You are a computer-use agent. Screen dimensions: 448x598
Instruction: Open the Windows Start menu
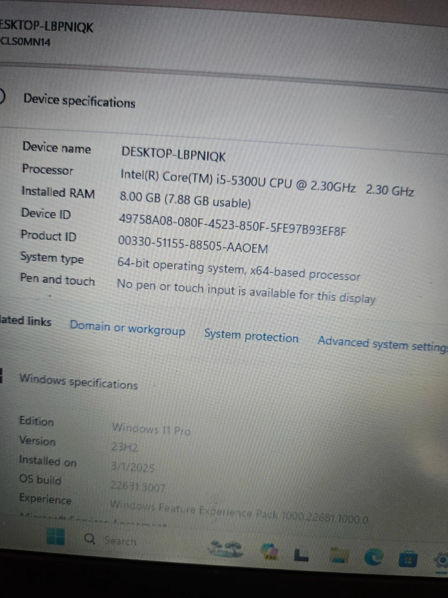(x=56, y=536)
